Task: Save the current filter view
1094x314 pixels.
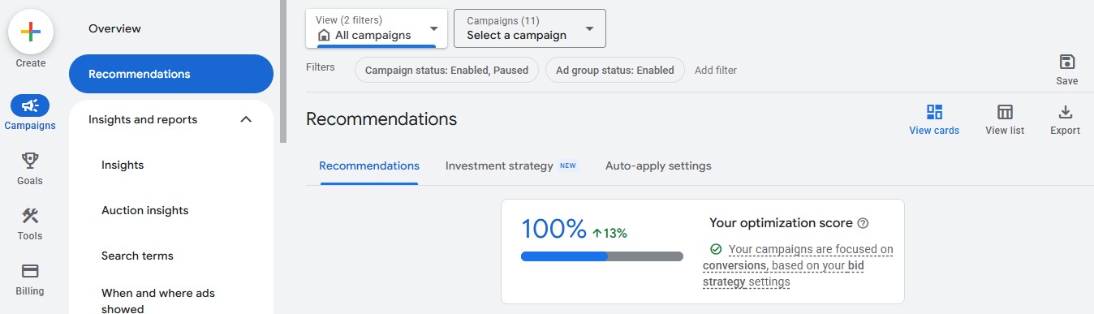Action: (1067, 70)
